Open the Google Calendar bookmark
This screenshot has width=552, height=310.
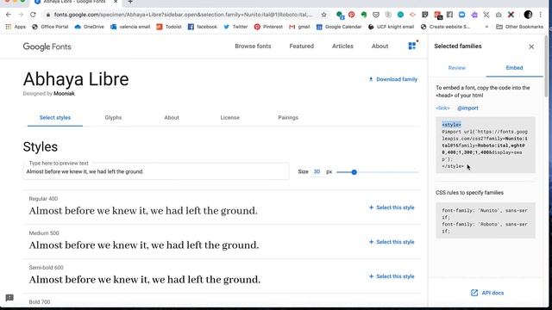click(339, 27)
